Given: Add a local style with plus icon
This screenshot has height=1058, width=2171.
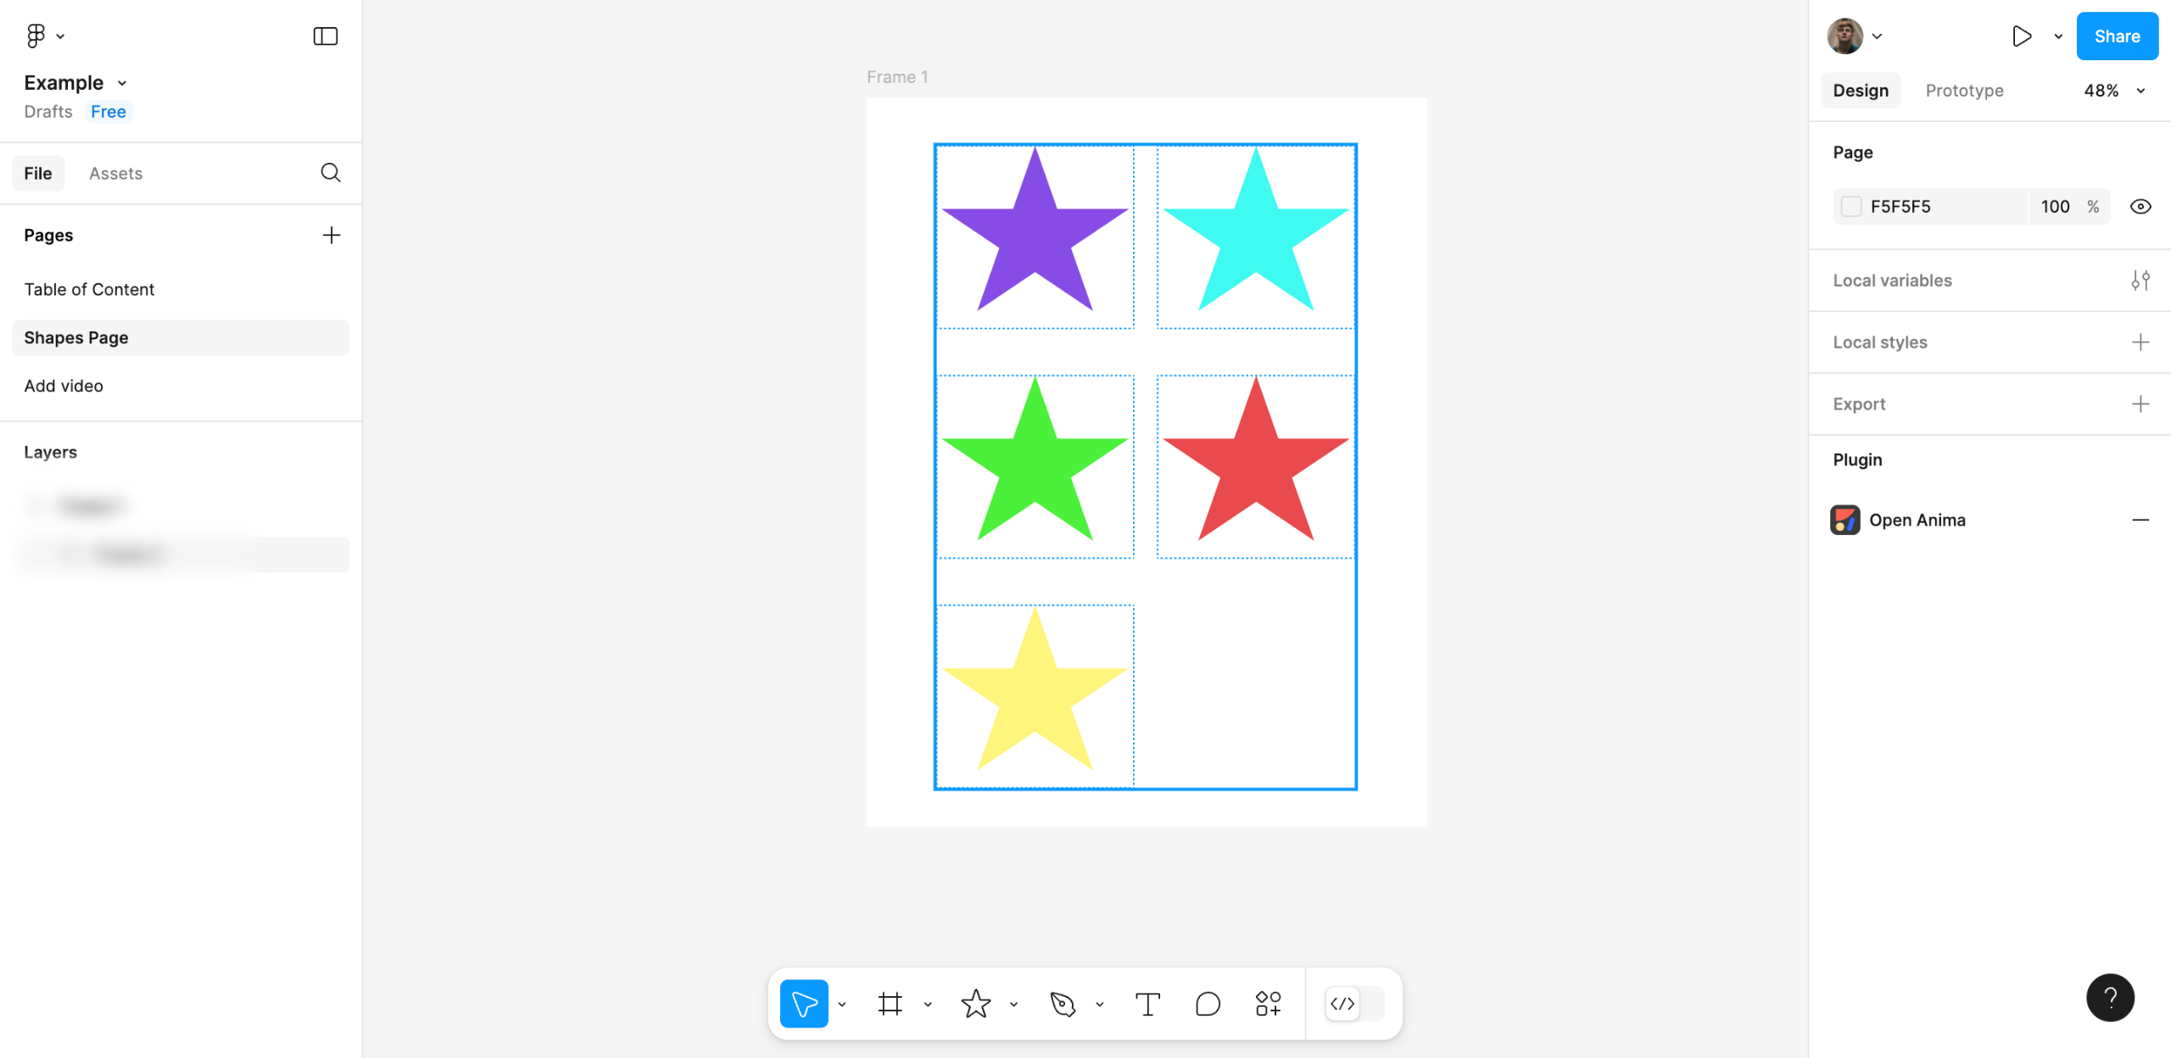Looking at the screenshot, I should click(x=2140, y=342).
